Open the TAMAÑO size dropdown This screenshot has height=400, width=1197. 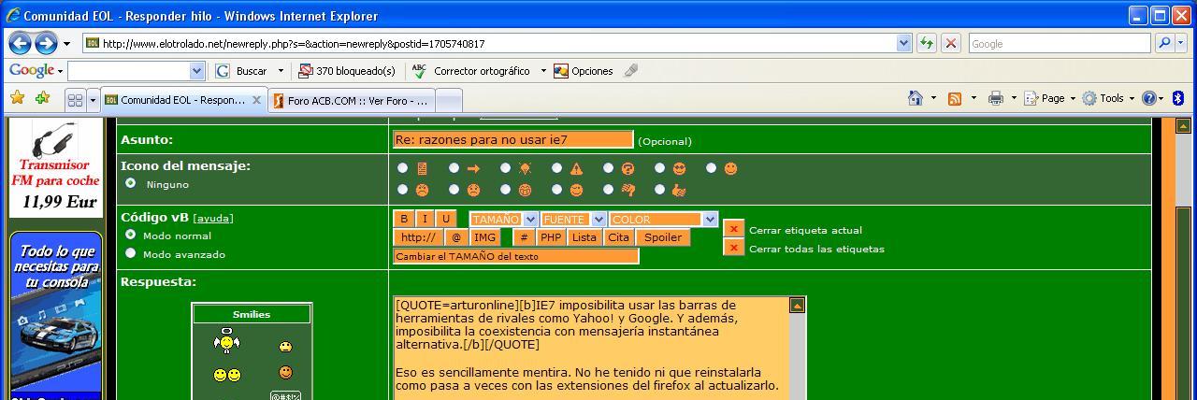[x=503, y=219]
